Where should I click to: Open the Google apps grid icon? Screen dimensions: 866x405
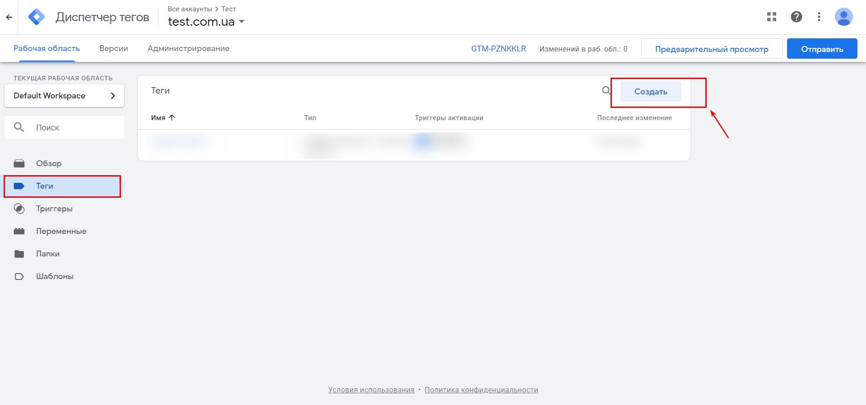coord(772,17)
